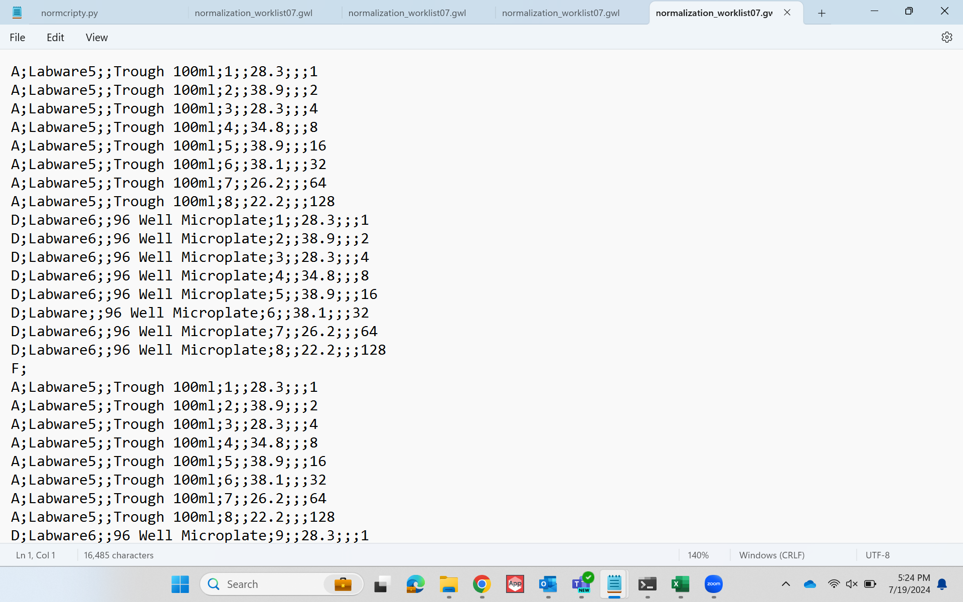Open the View menu
963x602 pixels.
pyautogui.click(x=96, y=37)
